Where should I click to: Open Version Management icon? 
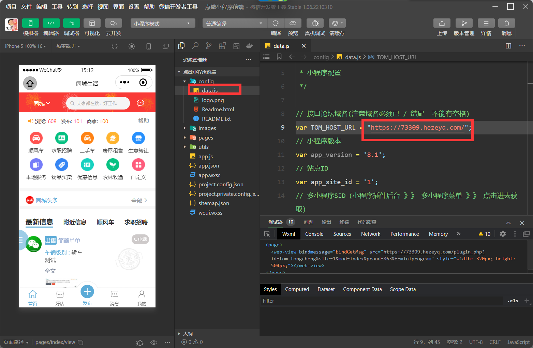tap(464, 23)
